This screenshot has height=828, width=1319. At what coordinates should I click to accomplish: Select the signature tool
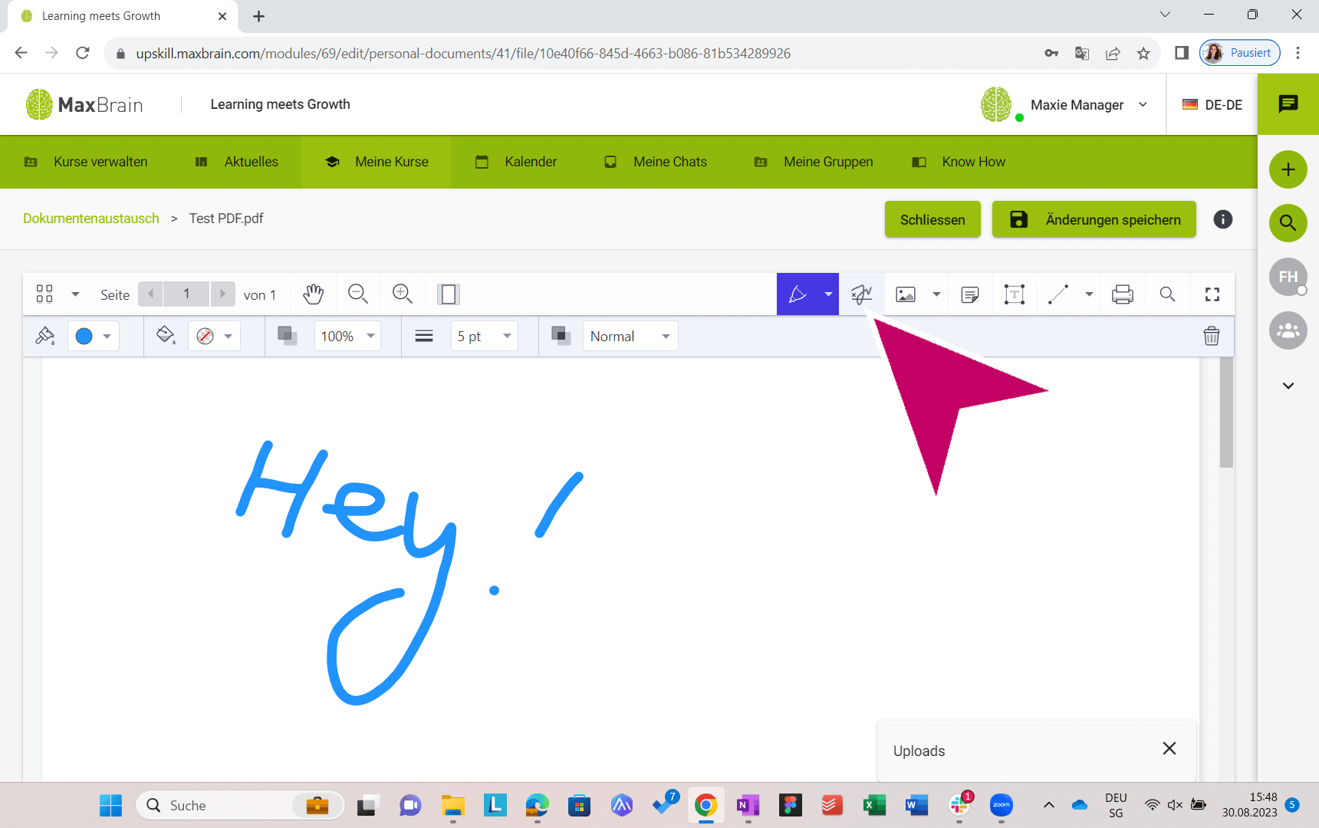pos(861,294)
